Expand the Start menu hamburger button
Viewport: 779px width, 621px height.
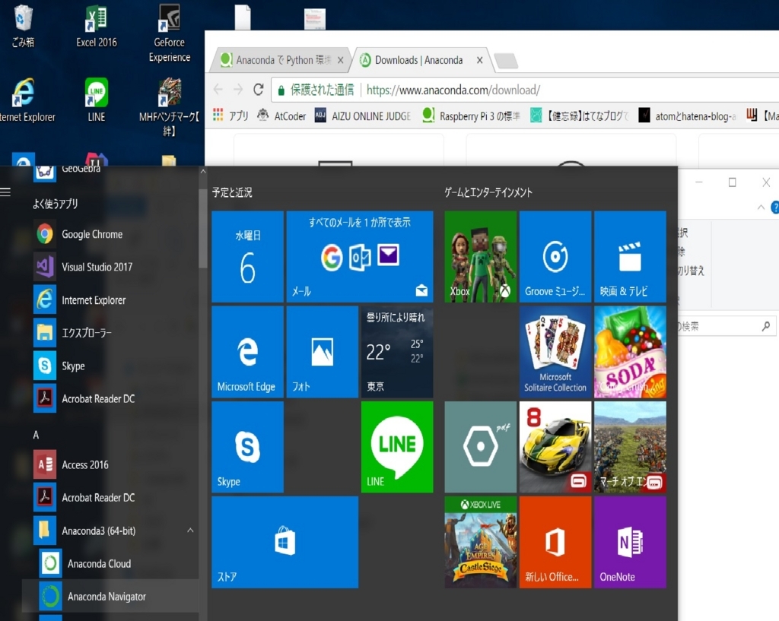5,192
